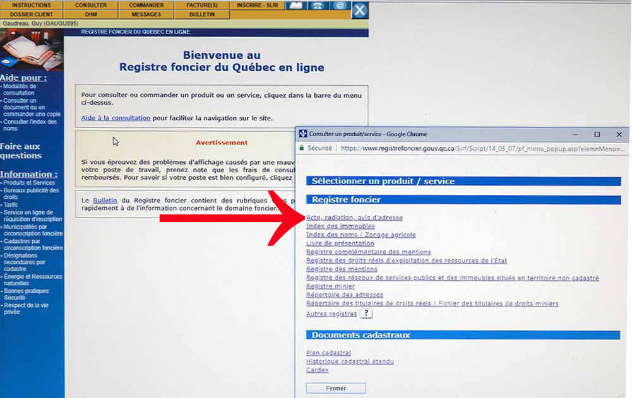Click the @ email icon

pyautogui.click(x=340, y=5)
